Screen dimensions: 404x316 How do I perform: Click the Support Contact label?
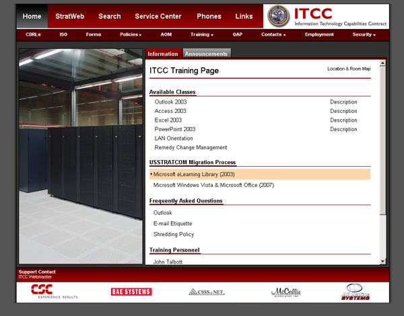(37, 272)
